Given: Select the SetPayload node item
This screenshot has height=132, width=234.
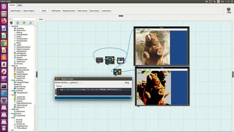Looking at the screenshot, I should coord(20,53).
